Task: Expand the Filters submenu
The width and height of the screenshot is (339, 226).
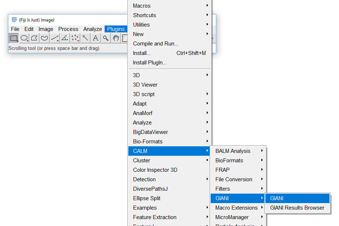Action: [238, 189]
